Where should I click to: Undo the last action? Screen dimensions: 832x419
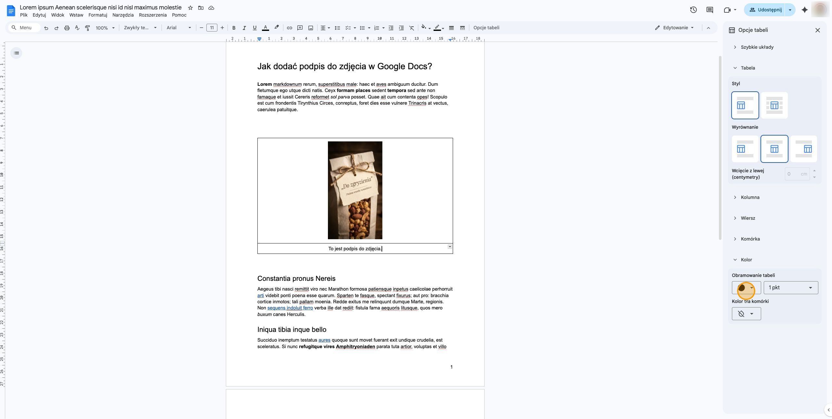point(46,28)
